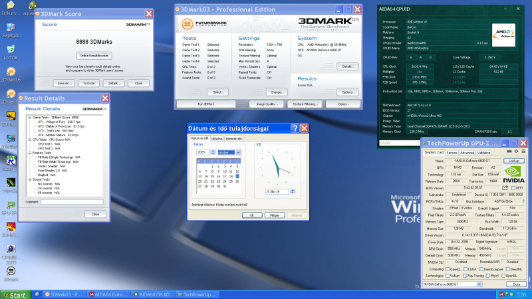Switch to the Validation tab in GPU-Z

[x=483, y=153]
